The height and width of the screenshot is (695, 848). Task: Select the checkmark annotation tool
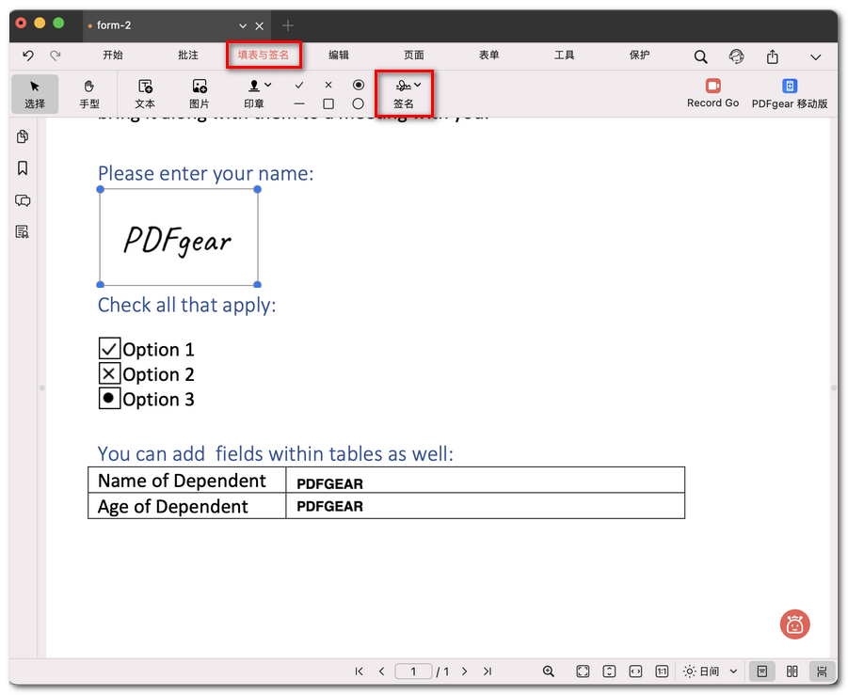(x=298, y=86)
